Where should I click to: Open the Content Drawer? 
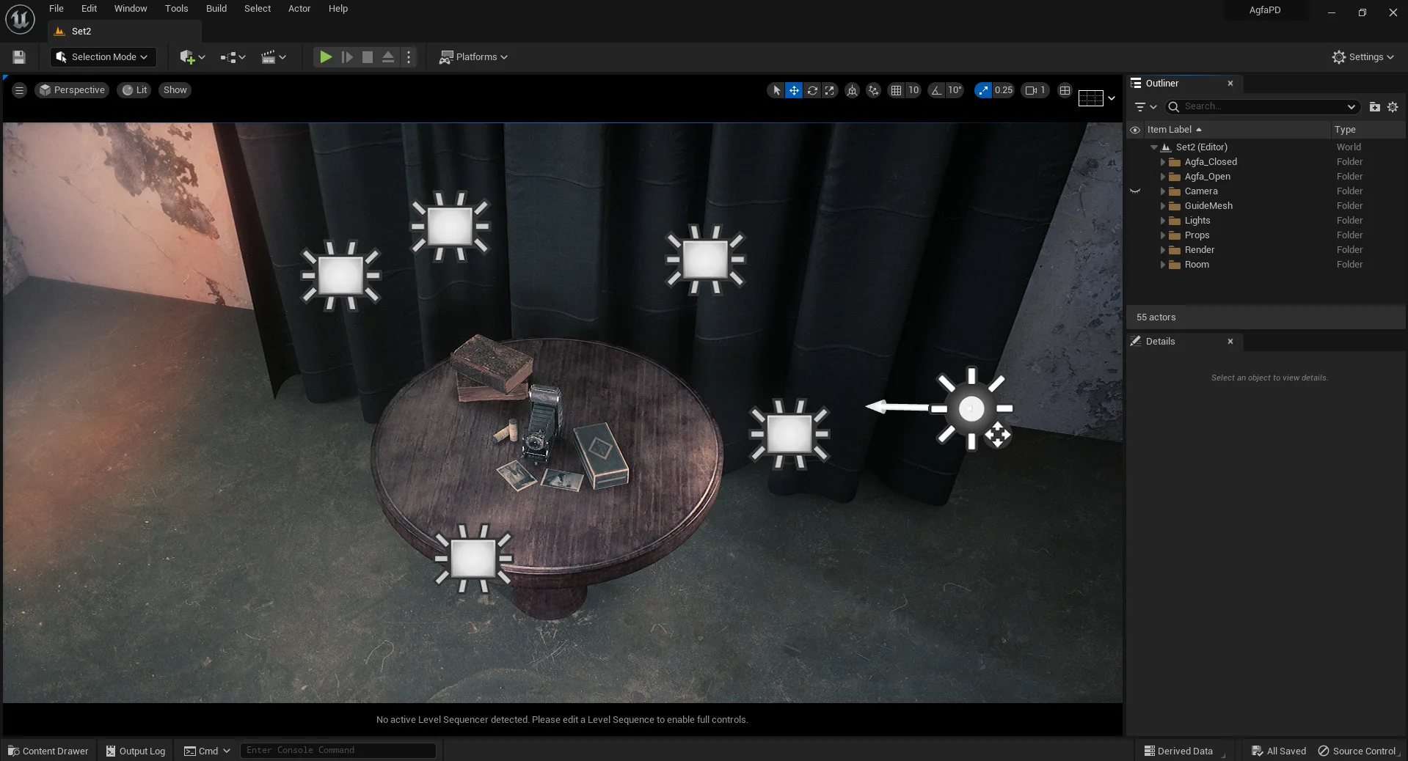click(48, 751)
